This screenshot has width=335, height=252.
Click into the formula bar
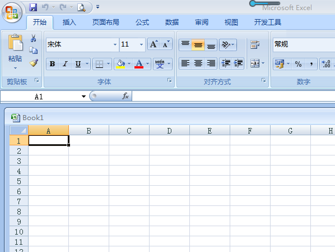(233, 96)
